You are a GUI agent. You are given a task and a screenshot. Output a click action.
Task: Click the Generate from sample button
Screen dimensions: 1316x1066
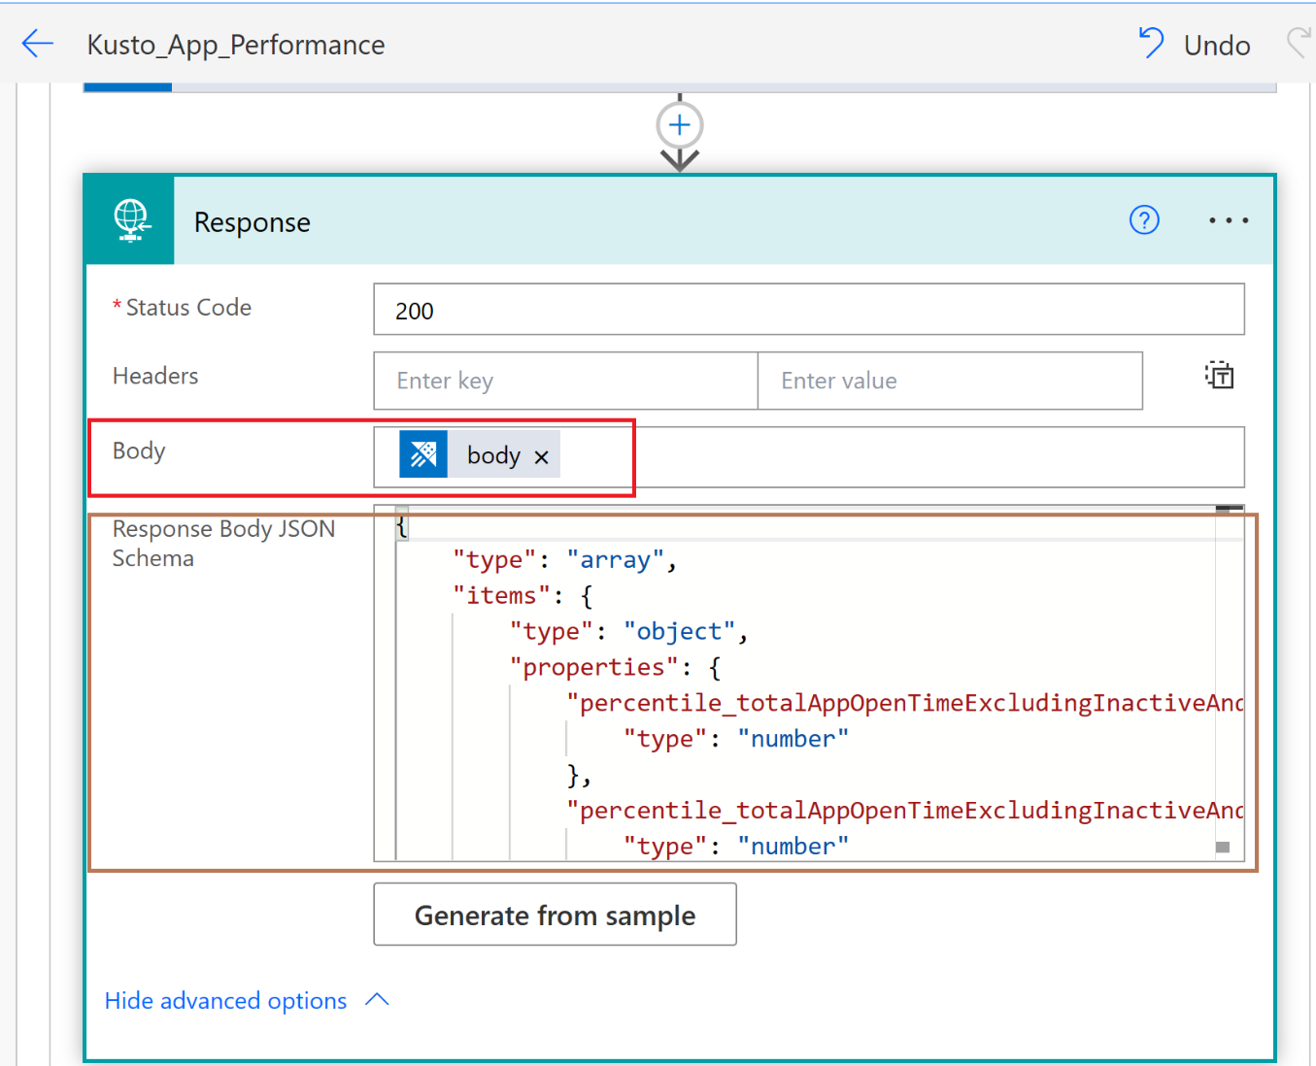[555, 915]
